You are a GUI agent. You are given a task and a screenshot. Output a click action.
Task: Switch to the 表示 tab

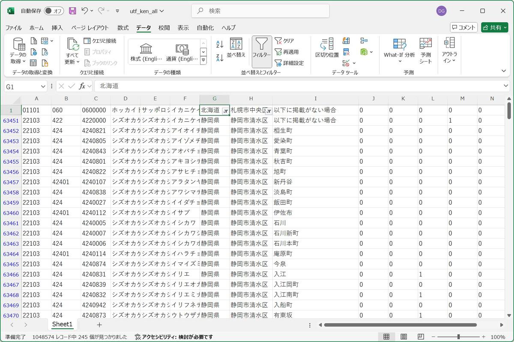(183, 27)
